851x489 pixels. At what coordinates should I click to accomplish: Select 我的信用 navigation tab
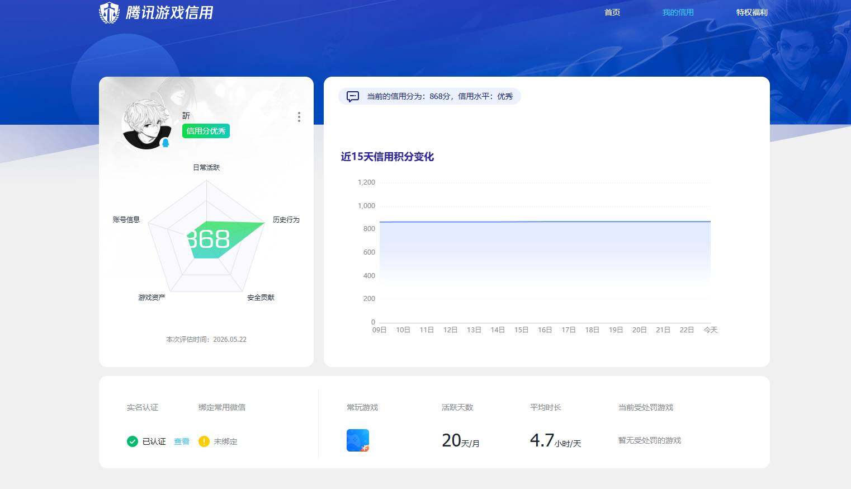(x=678, y=12)
